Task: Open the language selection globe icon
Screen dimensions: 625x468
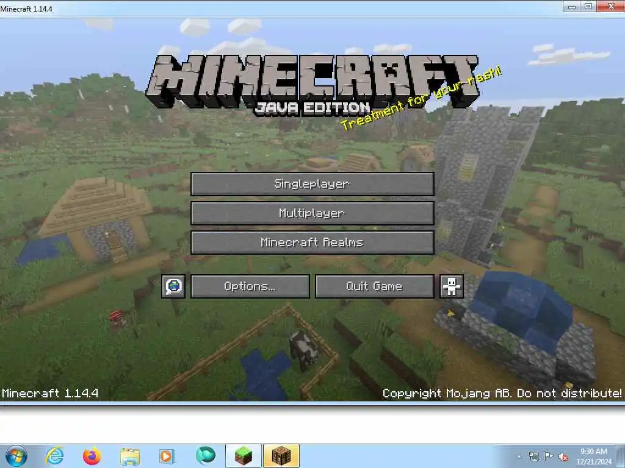Action: tap(173, 286)
